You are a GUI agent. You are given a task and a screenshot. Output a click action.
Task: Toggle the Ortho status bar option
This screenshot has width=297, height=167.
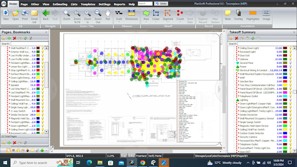click(131, 156)
